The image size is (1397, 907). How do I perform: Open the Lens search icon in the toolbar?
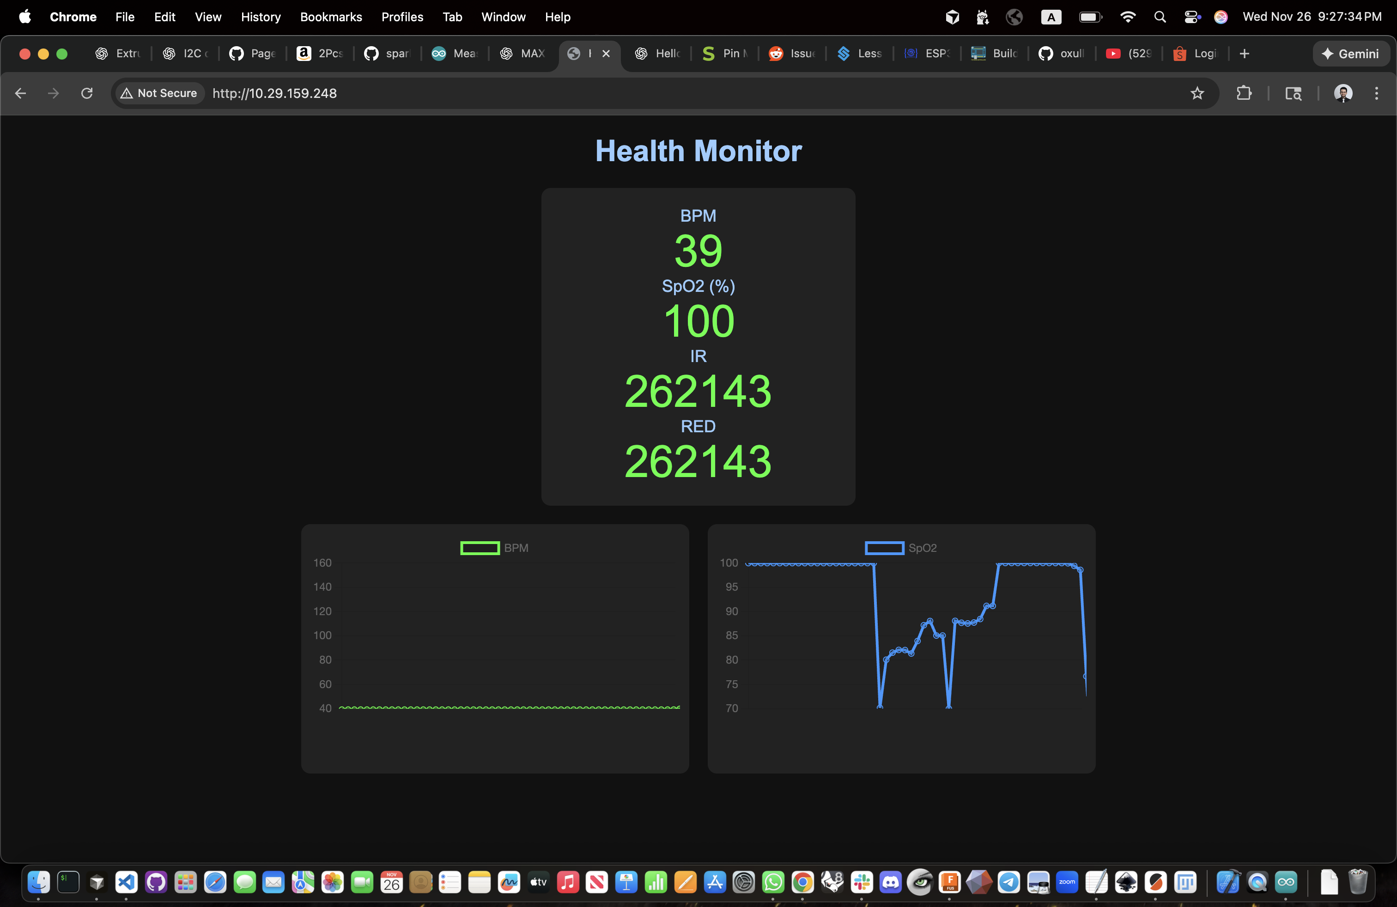tap(1293, 93)
